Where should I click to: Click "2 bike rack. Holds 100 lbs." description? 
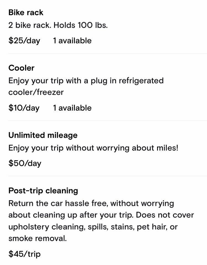click(x=58, y=25)
